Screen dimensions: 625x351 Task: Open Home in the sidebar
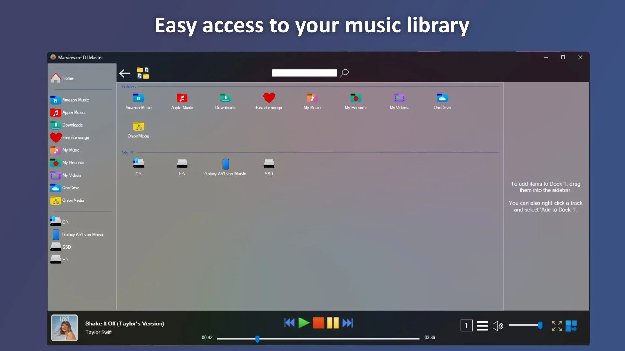[62, 78]
